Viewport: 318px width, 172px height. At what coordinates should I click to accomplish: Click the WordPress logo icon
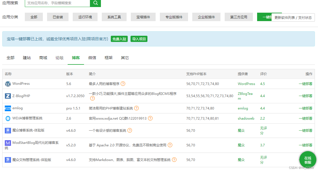click(x=8, y=84)
